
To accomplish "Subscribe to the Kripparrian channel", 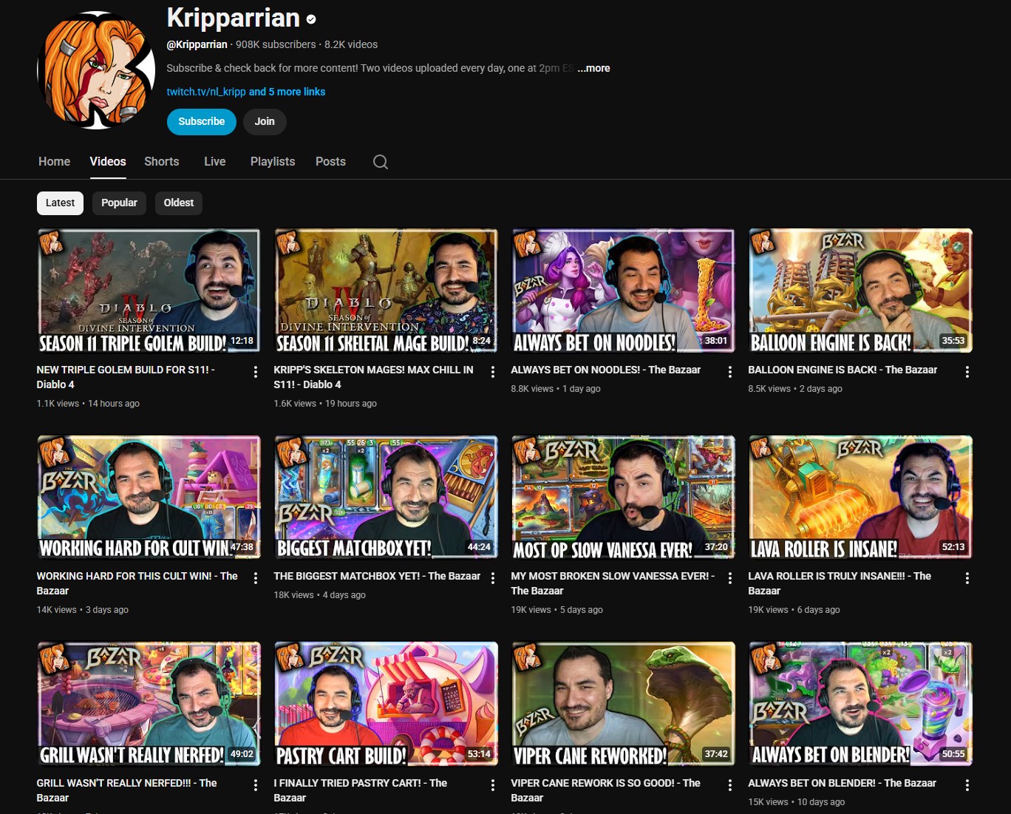I will click(x=202, y=121).
